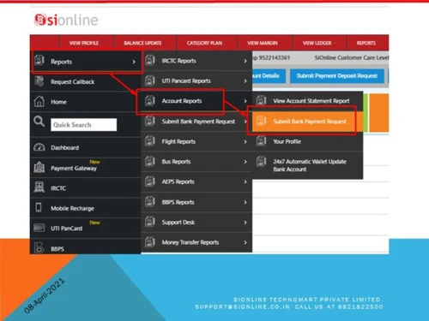The image size is (429, 321).
Task: Click the Your Profile document icon
Action: (x=261, y=141)
